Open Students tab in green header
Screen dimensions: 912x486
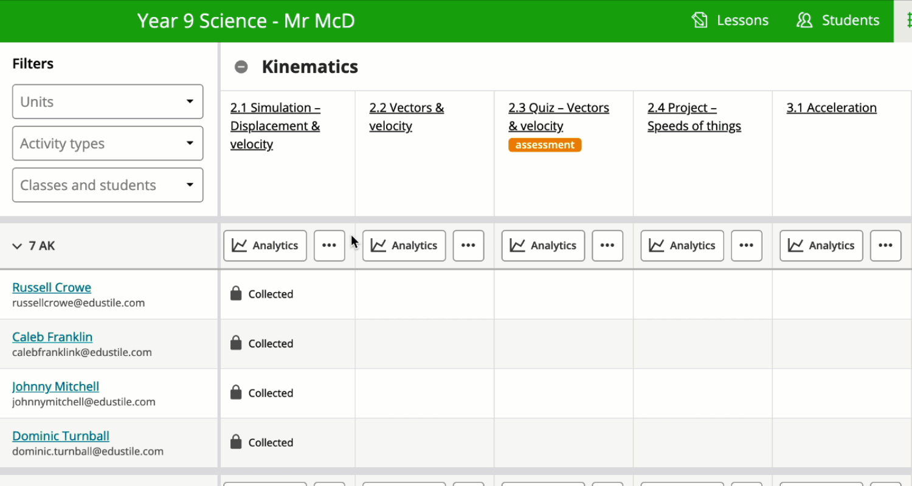(838, 20)
